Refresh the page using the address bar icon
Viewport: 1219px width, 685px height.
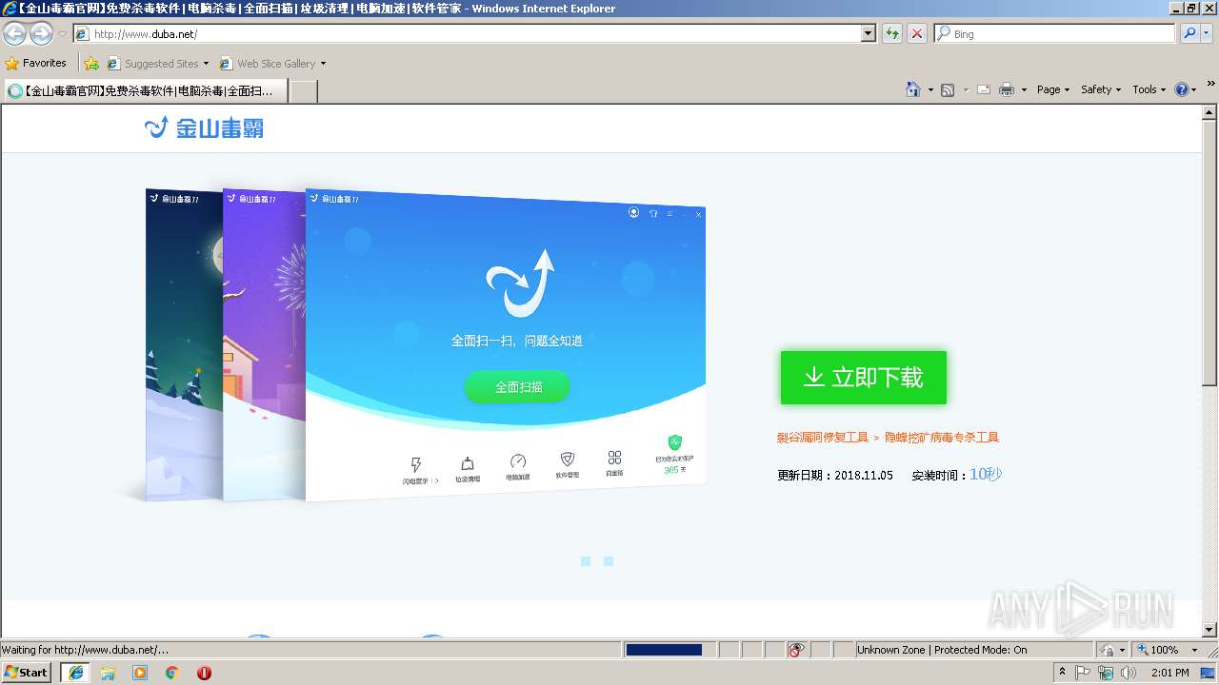(892, 33)
